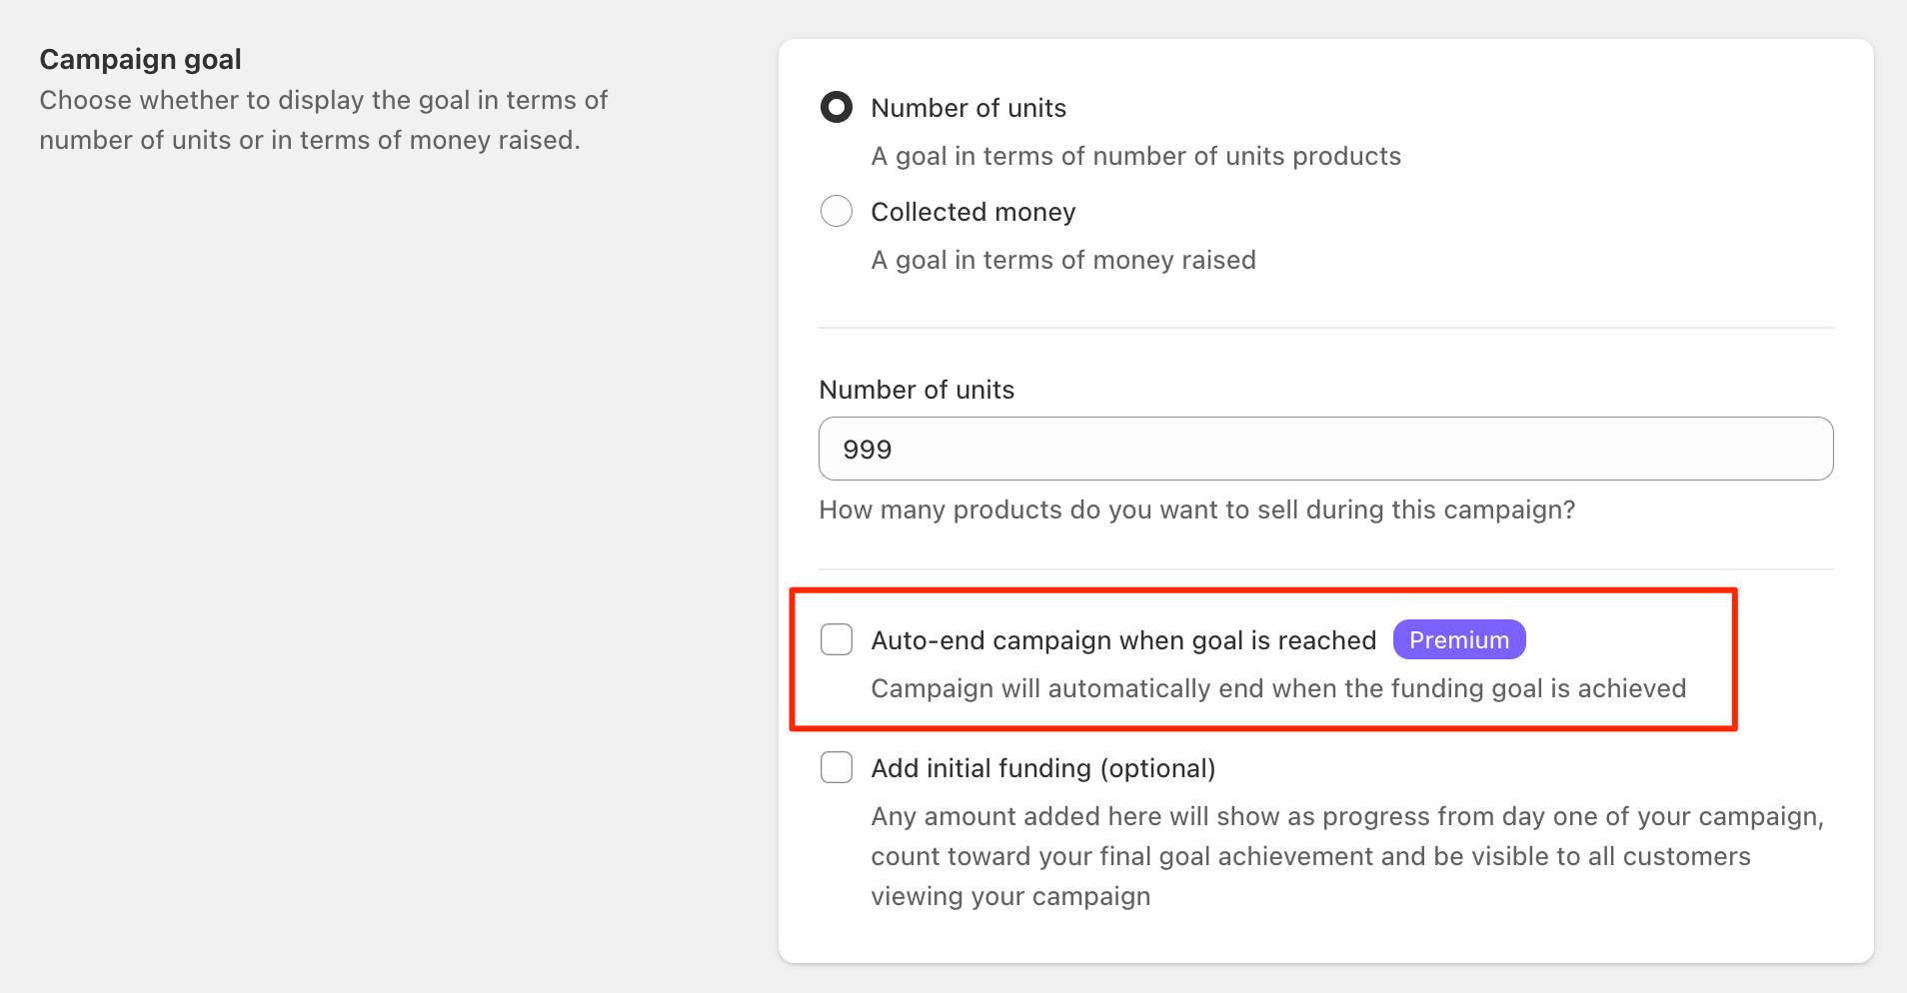Viewport: 1907px width, 993px height.
Task: Click the Auto-end campaign description text
Action: tap(1277, 688)
